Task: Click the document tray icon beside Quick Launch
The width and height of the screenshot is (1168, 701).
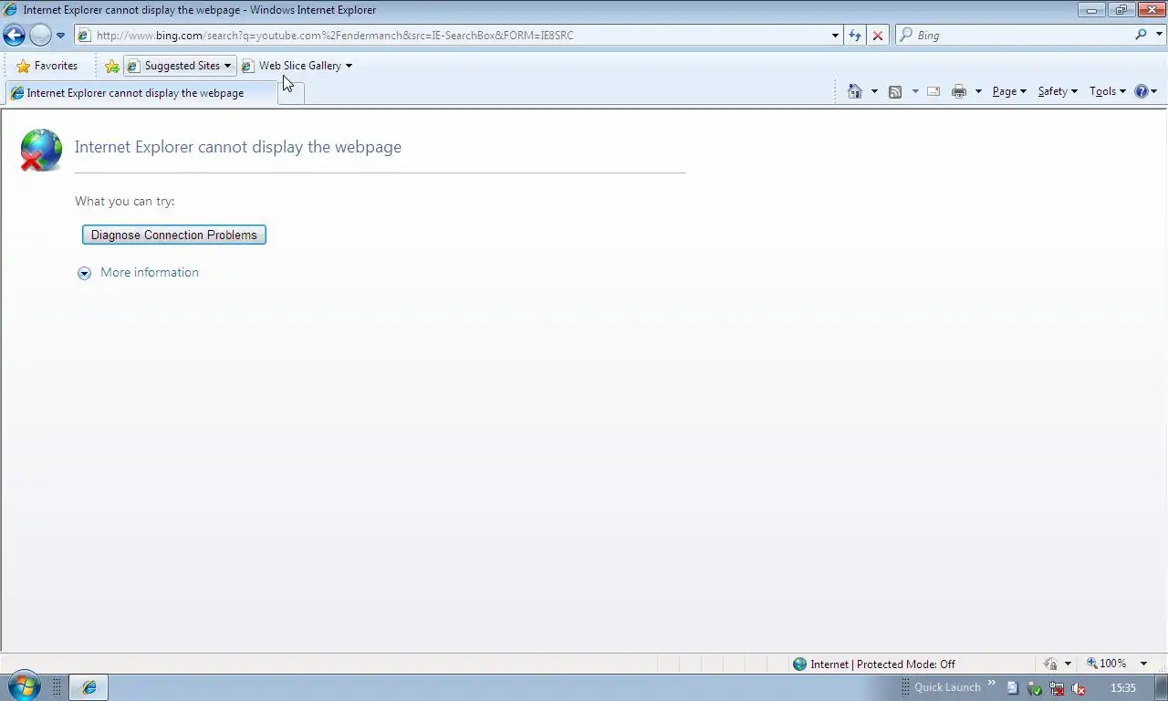Action: tap(1013, 688)
